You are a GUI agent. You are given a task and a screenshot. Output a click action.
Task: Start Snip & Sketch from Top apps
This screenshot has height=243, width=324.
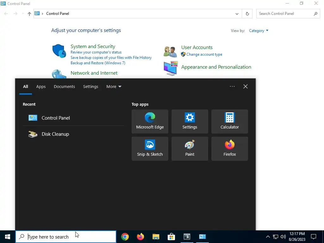coord(150,149)
